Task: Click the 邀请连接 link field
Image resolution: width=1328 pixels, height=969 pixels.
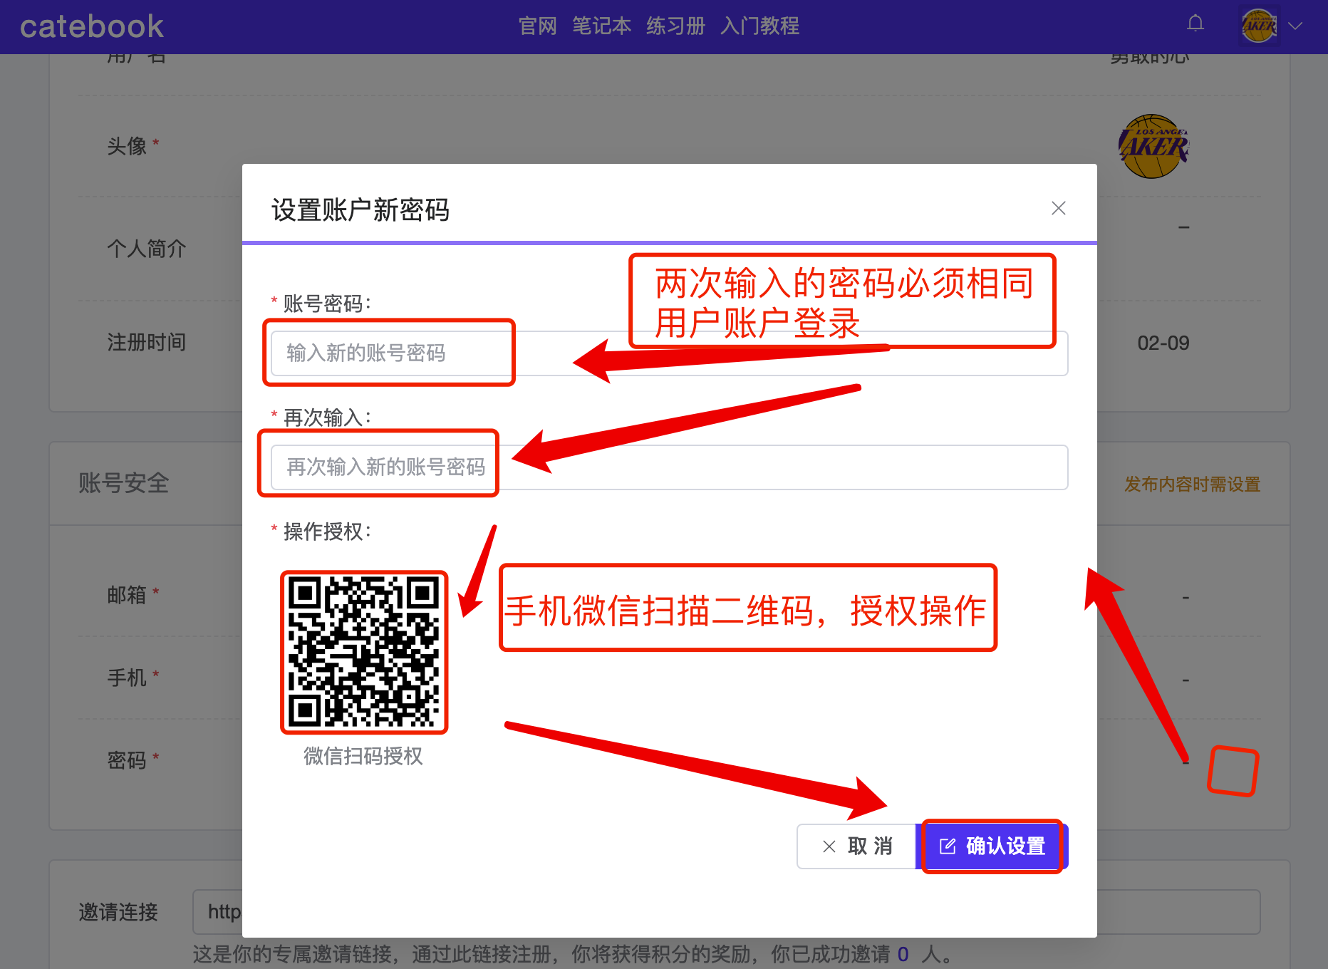Action: 726,912
